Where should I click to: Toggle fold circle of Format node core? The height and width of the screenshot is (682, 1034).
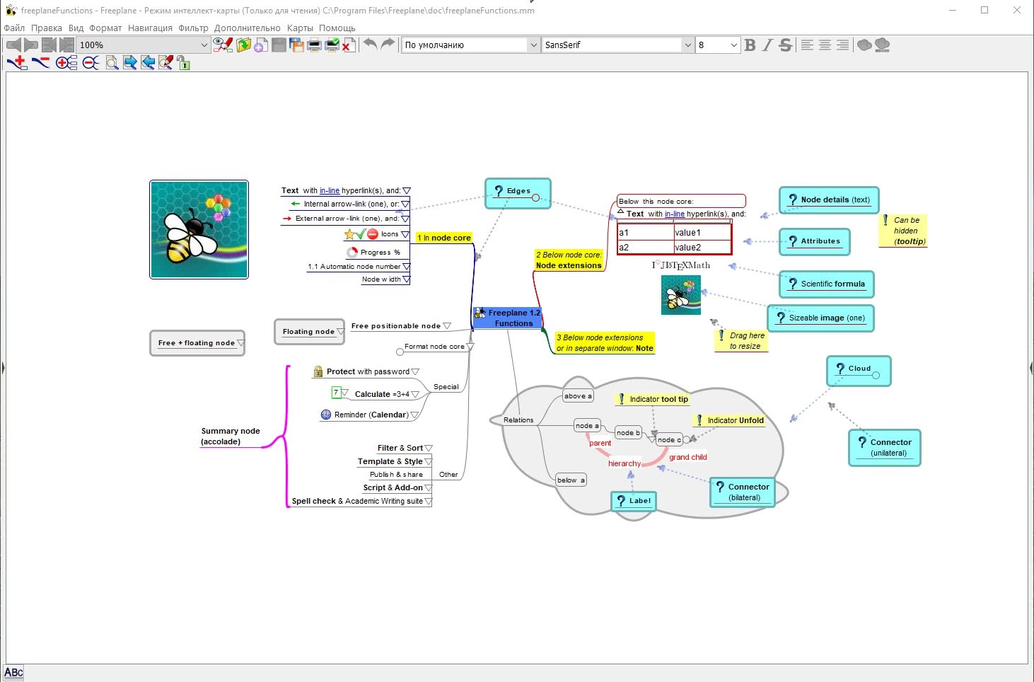(x=400, y=352)
